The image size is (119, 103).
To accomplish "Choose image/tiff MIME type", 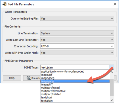I will [75, 84].
